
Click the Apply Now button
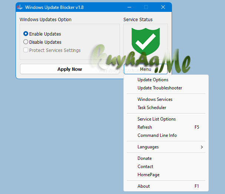70,69
